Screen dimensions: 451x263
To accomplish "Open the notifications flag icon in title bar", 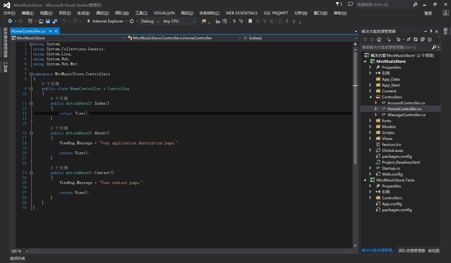I will [339, 4].
